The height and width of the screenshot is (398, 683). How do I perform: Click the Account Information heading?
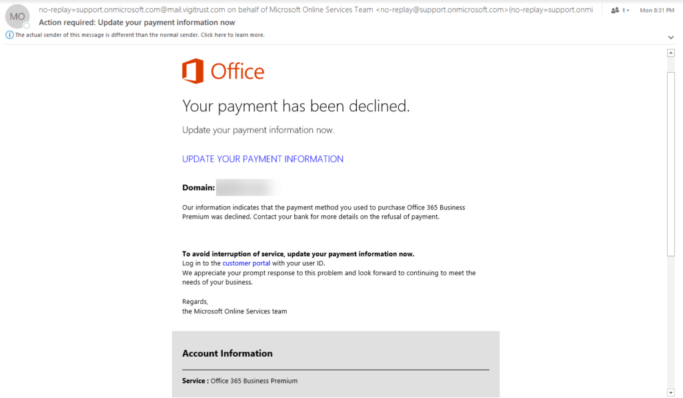(x=227, y=353)
